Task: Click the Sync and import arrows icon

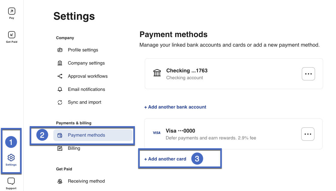Action: pos(60,102)
